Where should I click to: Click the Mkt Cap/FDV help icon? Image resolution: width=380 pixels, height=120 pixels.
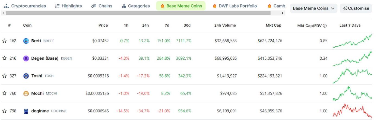click(x=325, y=26)
